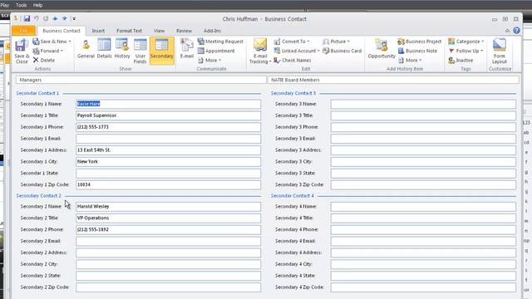The height and width of the screenshot is (299, 532).
Task: Click the empty Secondary 2 Email field
Action: click(x=168, y=241)
